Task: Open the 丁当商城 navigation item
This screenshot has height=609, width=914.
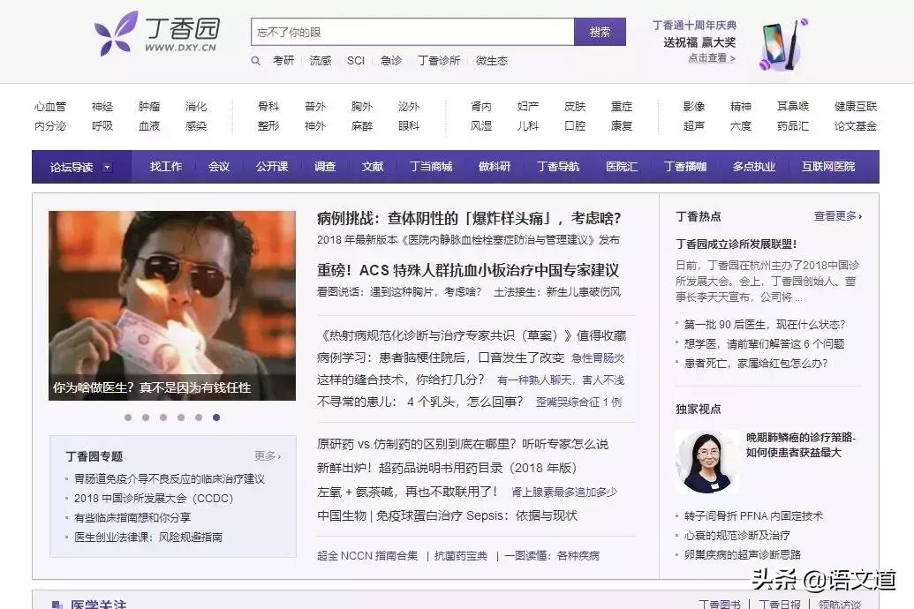Action: [x=430, y=166]
